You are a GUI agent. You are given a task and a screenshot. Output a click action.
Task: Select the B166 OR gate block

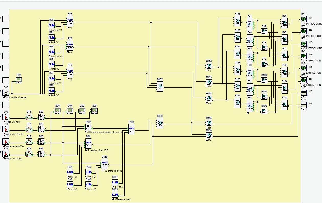click(x=160, y=123)
